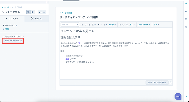Viewport: 189px width, 102px height.
Task: Switch to desktop preview icon
Action: [28, 12]
